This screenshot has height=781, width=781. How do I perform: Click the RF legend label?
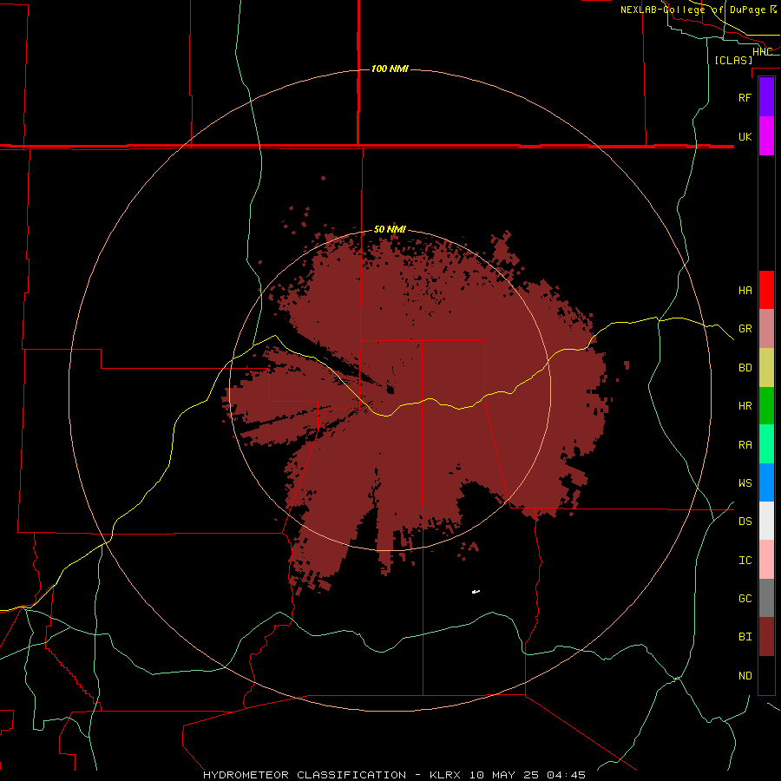(745, 97)
